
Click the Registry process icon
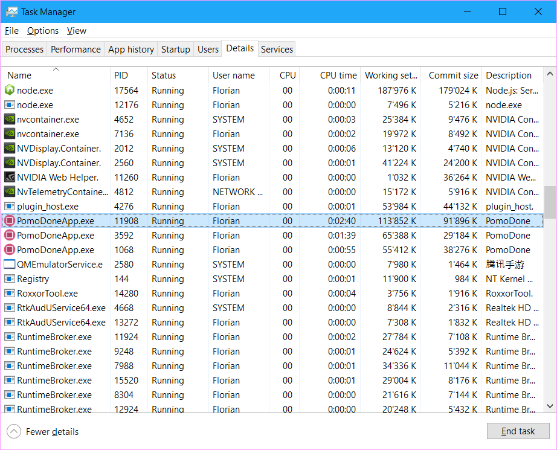(x=10, y=279)
